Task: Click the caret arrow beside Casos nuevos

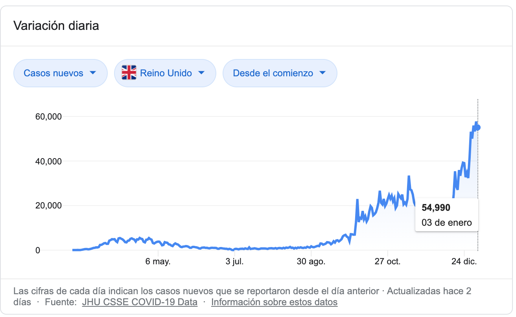Action: click(x=93, y=73)
